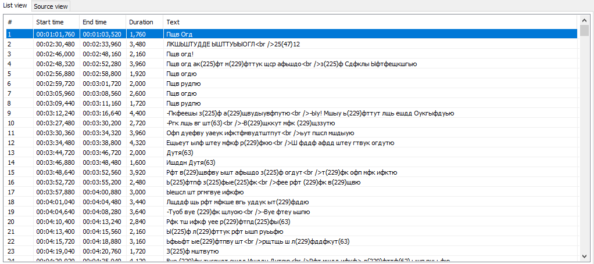Viewport: 594px width, 264px height.
Task: Click start time 00:04:10,400 in row 20
Action: tap(56, 221)
